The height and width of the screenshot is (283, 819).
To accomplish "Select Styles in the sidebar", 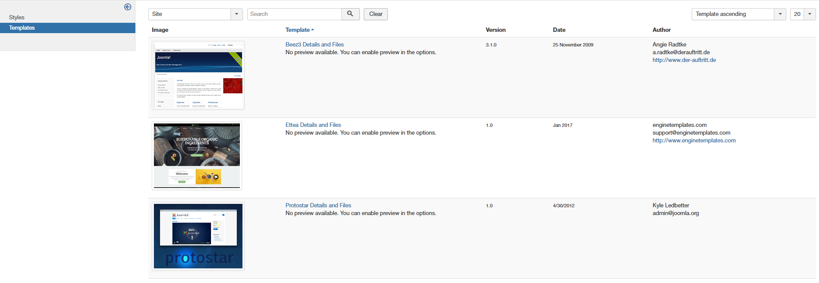I will 17,17.
